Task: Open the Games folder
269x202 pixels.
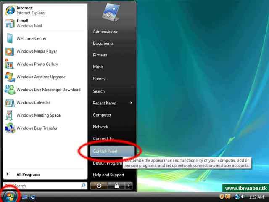Action: (99, 79)
